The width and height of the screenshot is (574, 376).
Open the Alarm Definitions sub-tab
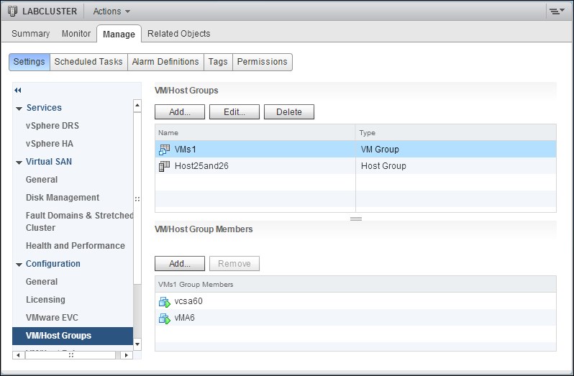(x=165, y=62)
